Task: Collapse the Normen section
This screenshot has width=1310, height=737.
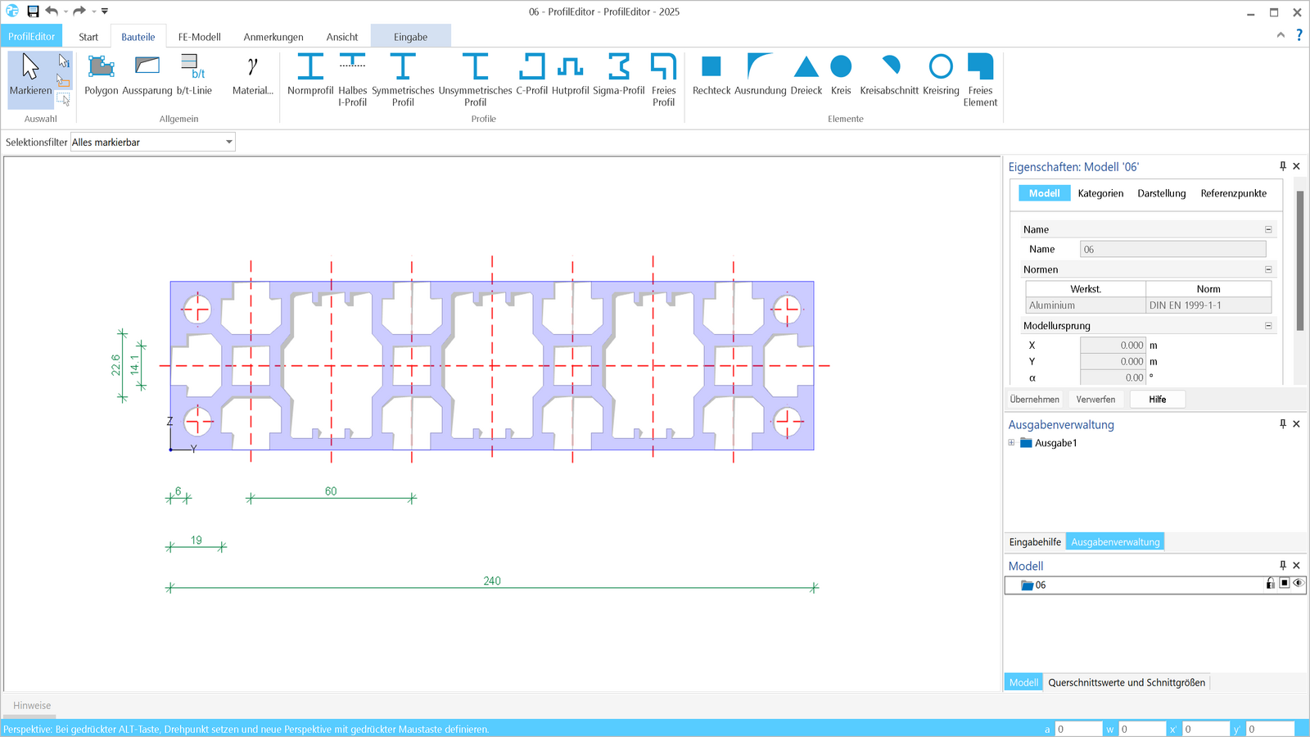Action: (x=1268, y=269)
